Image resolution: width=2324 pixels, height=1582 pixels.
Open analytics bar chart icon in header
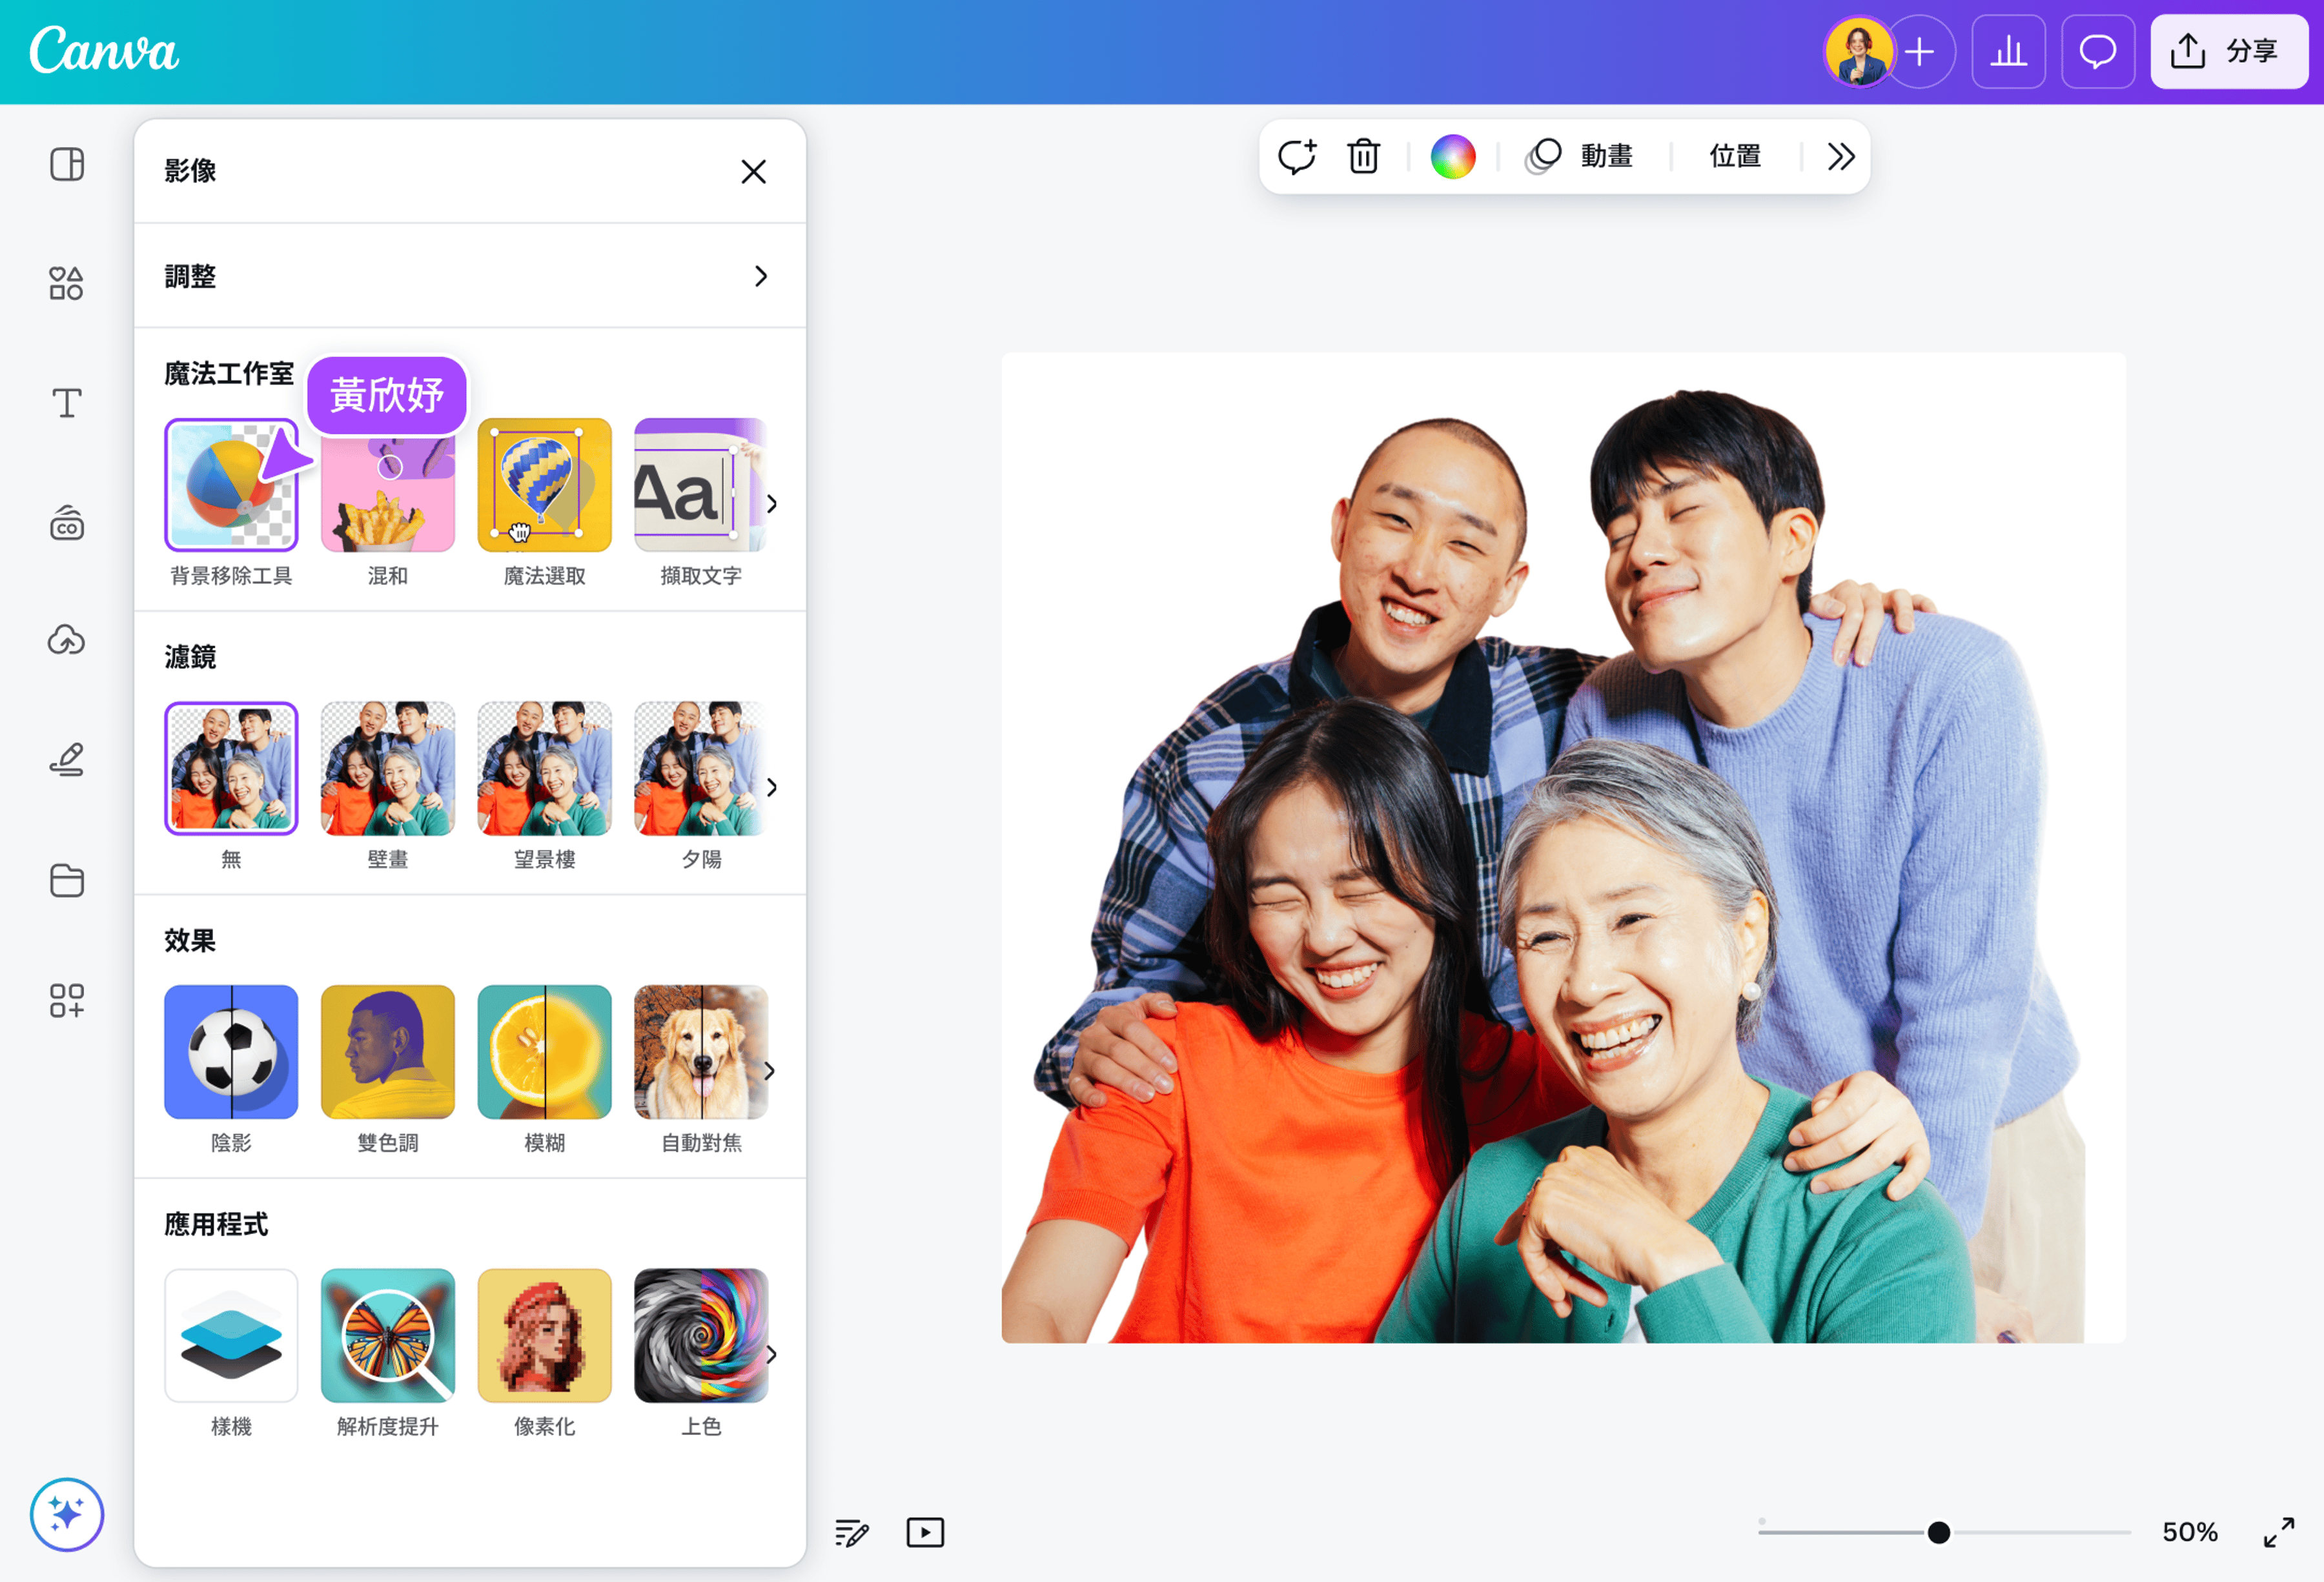click(2008, 52)
